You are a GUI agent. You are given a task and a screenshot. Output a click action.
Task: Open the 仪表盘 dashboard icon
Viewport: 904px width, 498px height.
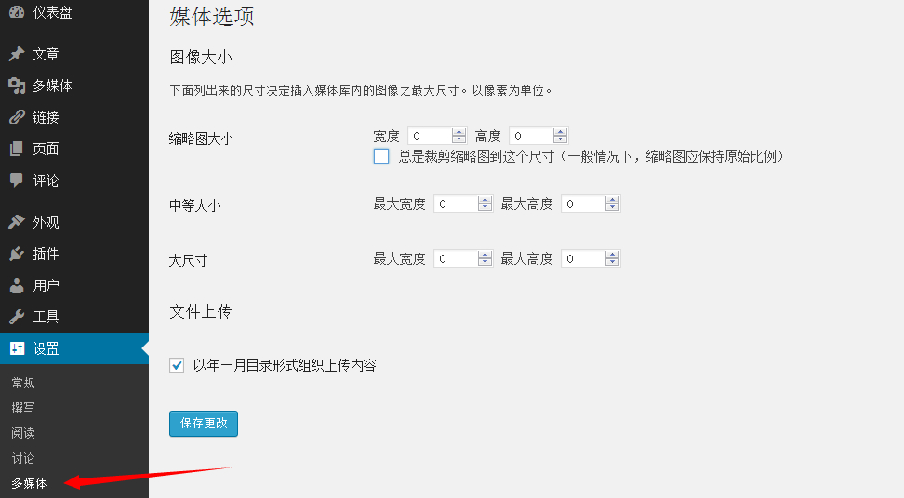click(x=17, y=11)
